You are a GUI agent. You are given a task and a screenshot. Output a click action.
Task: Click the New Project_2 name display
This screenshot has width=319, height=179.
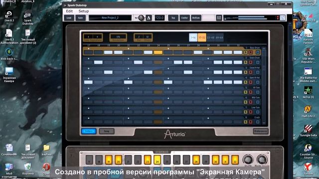point(110,18)
